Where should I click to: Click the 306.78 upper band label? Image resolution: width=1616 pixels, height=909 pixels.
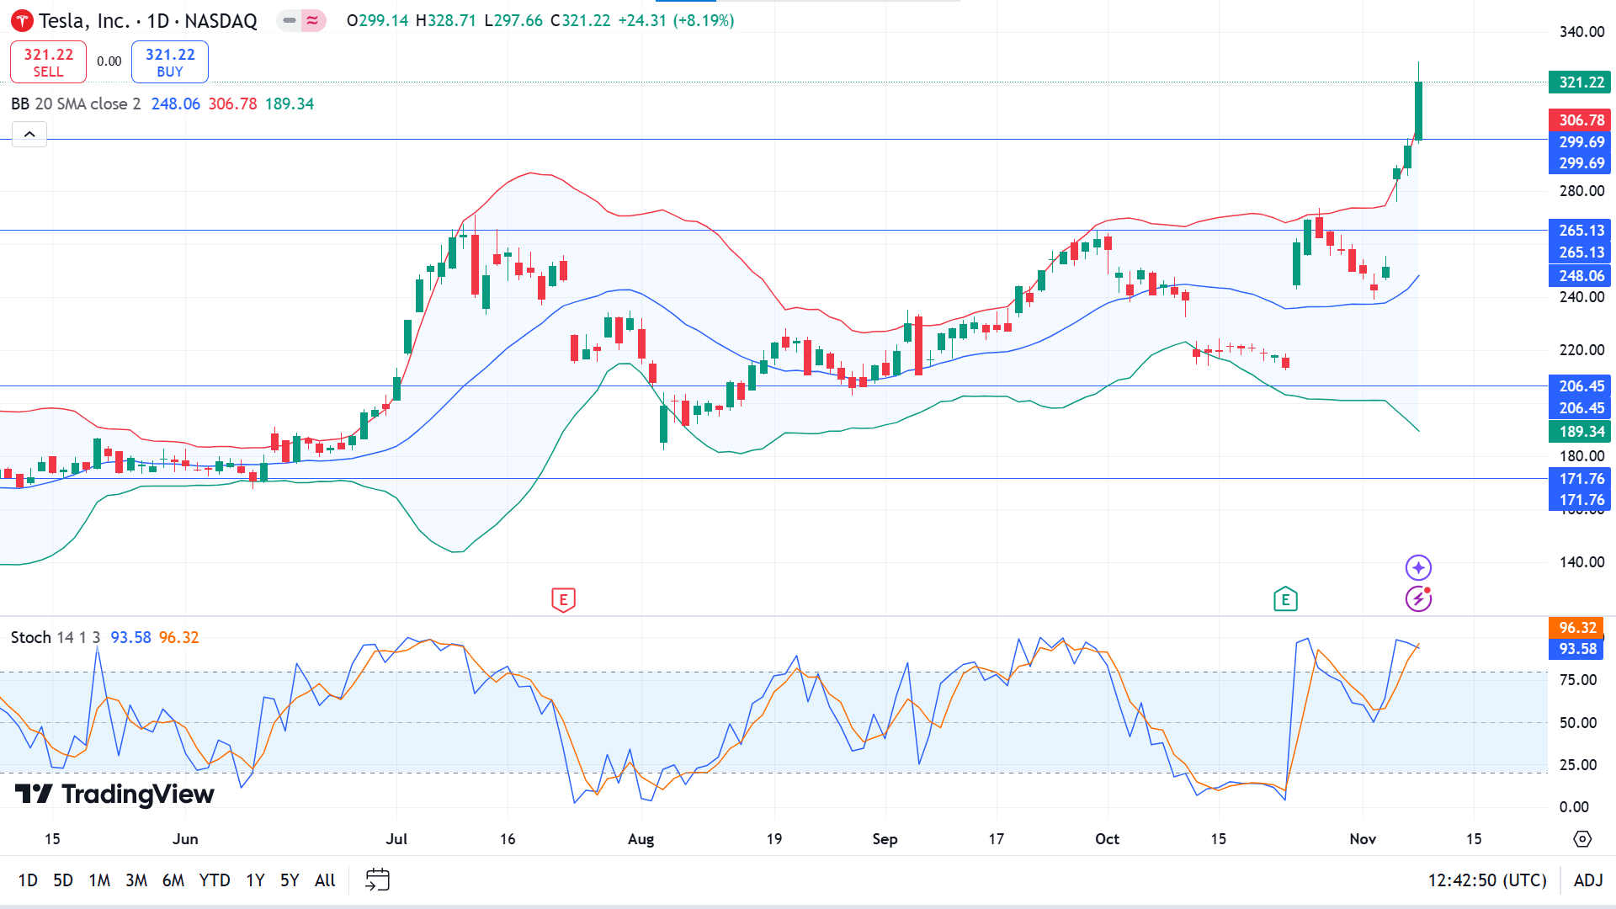[x=1580, y=120]
